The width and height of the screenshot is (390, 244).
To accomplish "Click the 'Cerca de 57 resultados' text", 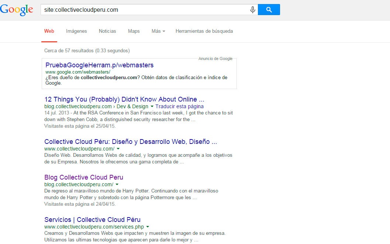I will click(x=87, y=50).
